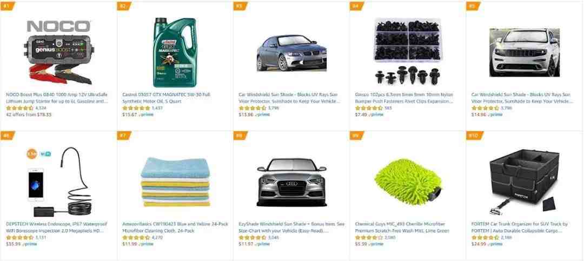Screen dimensions: 584x261
Task: Open Chemical Guys Chenille wash mitt title
Action: (402, 227)
